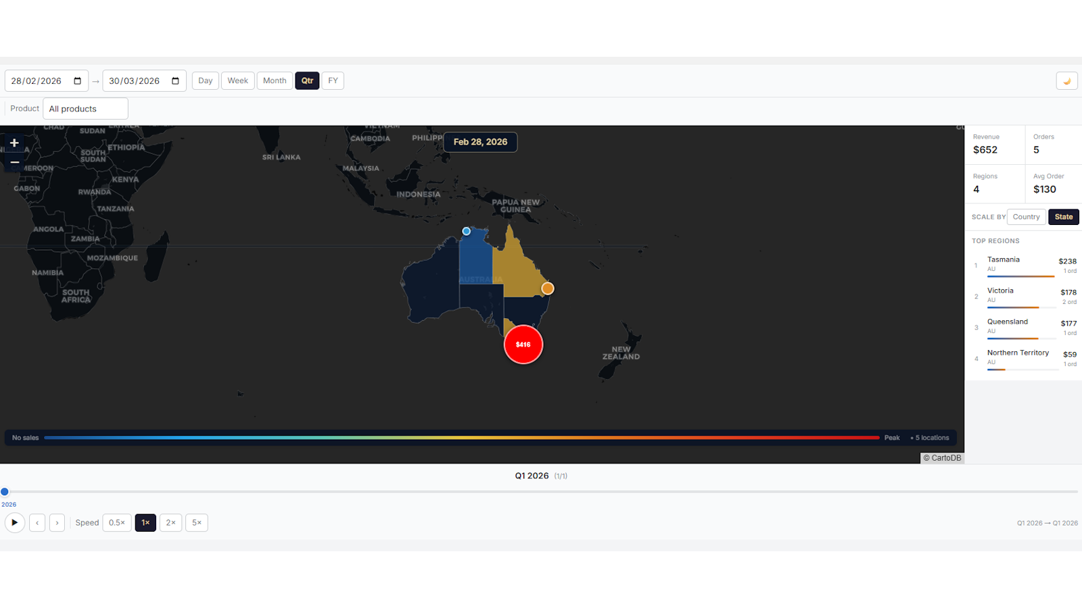This screenshot has width=1082, height=608.
Task: Click the red $416 map bubble
Action: pyautogui.click(x=523, y=345)
